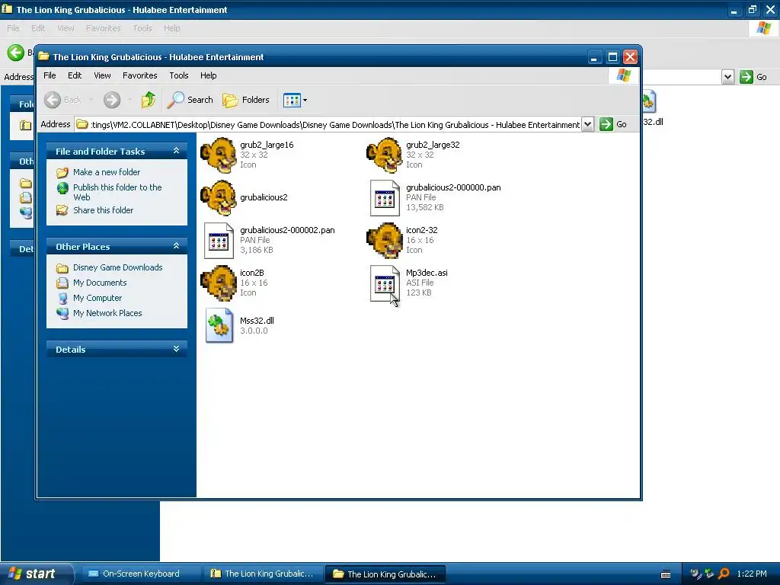Select grubalicious2-000000.pan file icon
Image resolution: width=780 pixels, height=585 pixels.
click(x=385, y=198)
